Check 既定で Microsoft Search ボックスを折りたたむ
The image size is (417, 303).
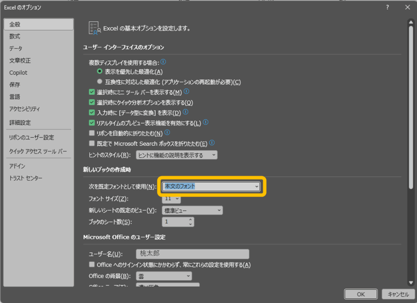click(x=92, y=143)
